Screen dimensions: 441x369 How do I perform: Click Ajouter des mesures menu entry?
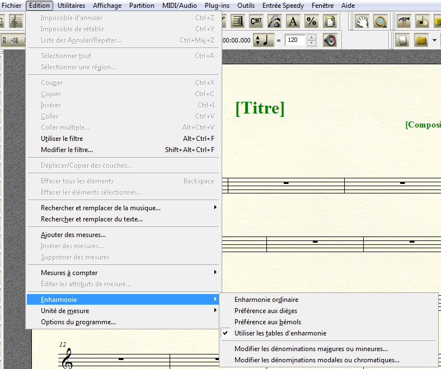tap(73, 235)
